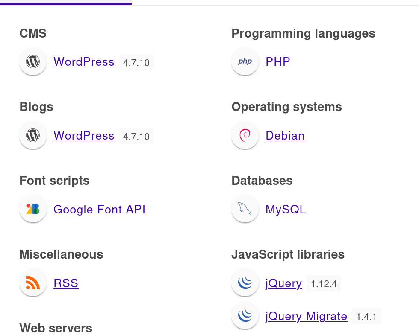Open the WordPress link under CMS
The width and height of the screenshot is (419, 335).
tap(84, 62)
